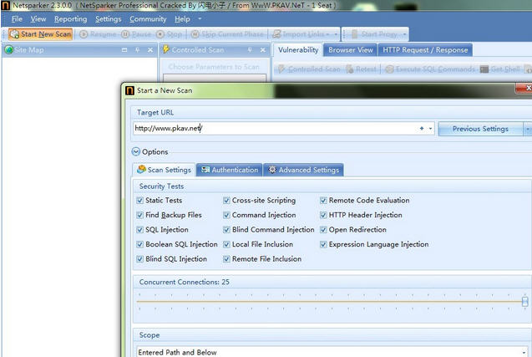
Task: Click the Resume toolbar icon
Action: tap(84, 34)
